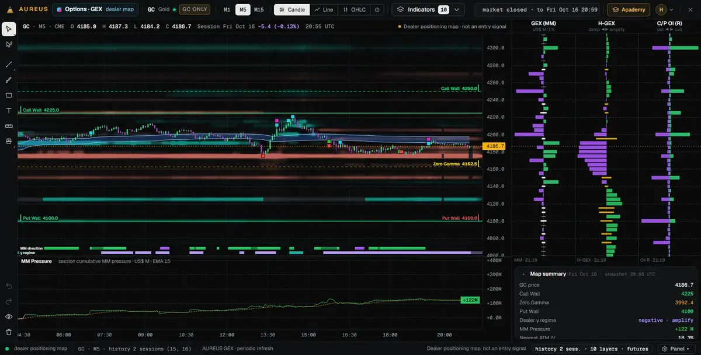Viewport: 701px width, 355px height.
Task: Click the Call Wall 4250.0 label
Action: click(459, 89)
